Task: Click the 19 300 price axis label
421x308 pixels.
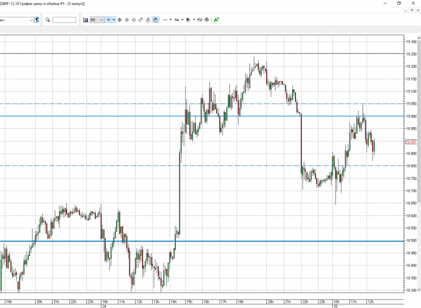Action: coord(411,42)
